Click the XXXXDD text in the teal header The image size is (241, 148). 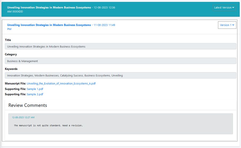pos(18,12)
